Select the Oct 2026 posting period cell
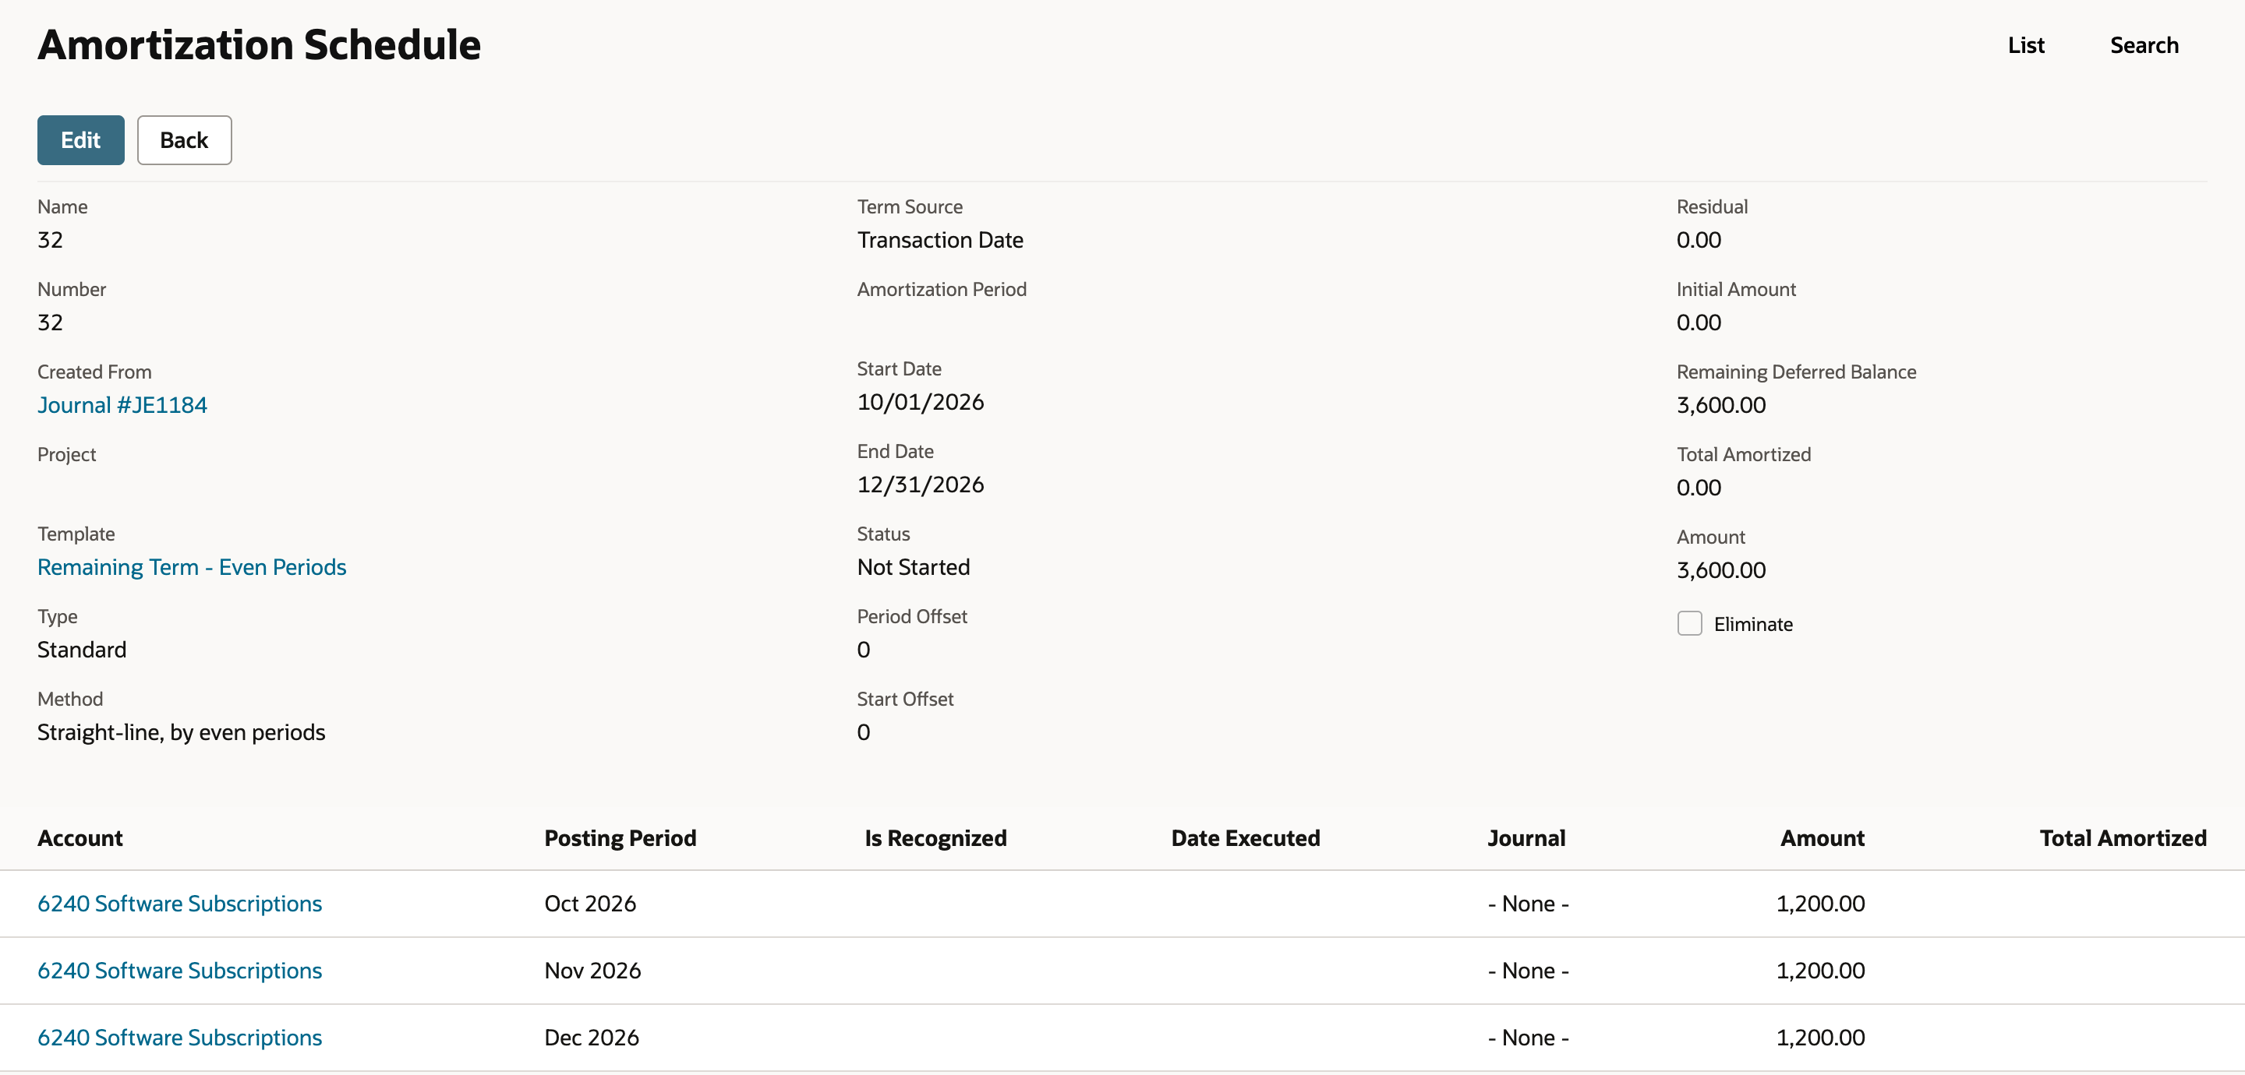 [x=590, y=904]
